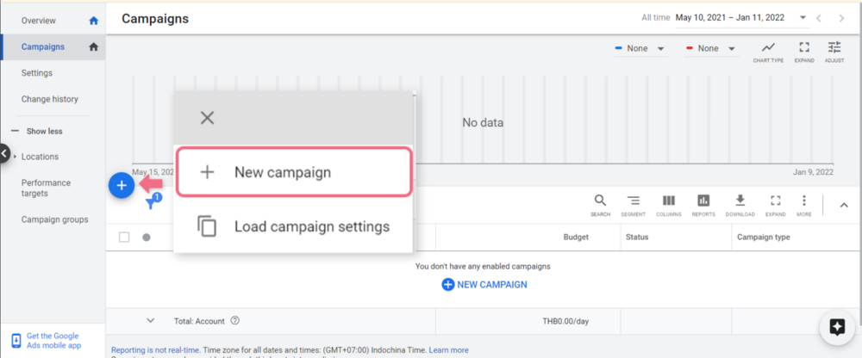Open Campaigns in sidebar
The image size is (862, 358).
click(x=43, y=46)
